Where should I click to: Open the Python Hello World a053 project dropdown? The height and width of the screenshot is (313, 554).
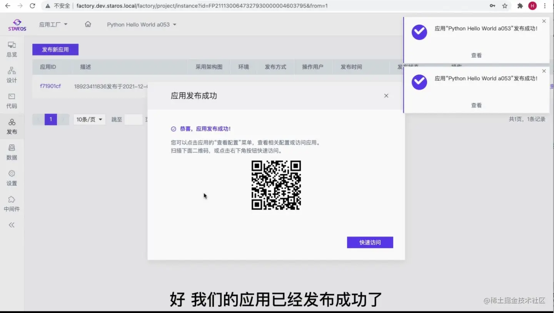pos(142,24)
